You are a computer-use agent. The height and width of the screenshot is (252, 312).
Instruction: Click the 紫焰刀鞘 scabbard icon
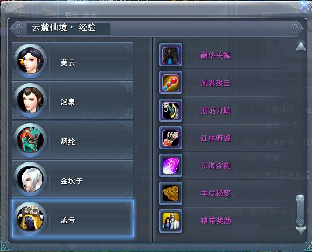(170, 110)
